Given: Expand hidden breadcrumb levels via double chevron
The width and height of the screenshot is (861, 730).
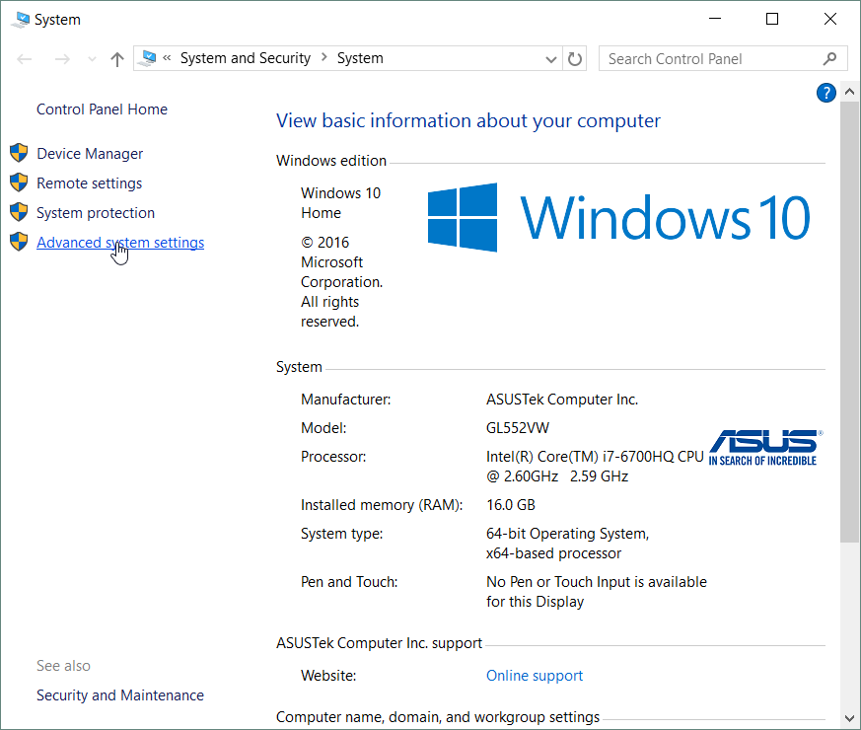Looking at the screenshot, I should click(x=167, y=57).
